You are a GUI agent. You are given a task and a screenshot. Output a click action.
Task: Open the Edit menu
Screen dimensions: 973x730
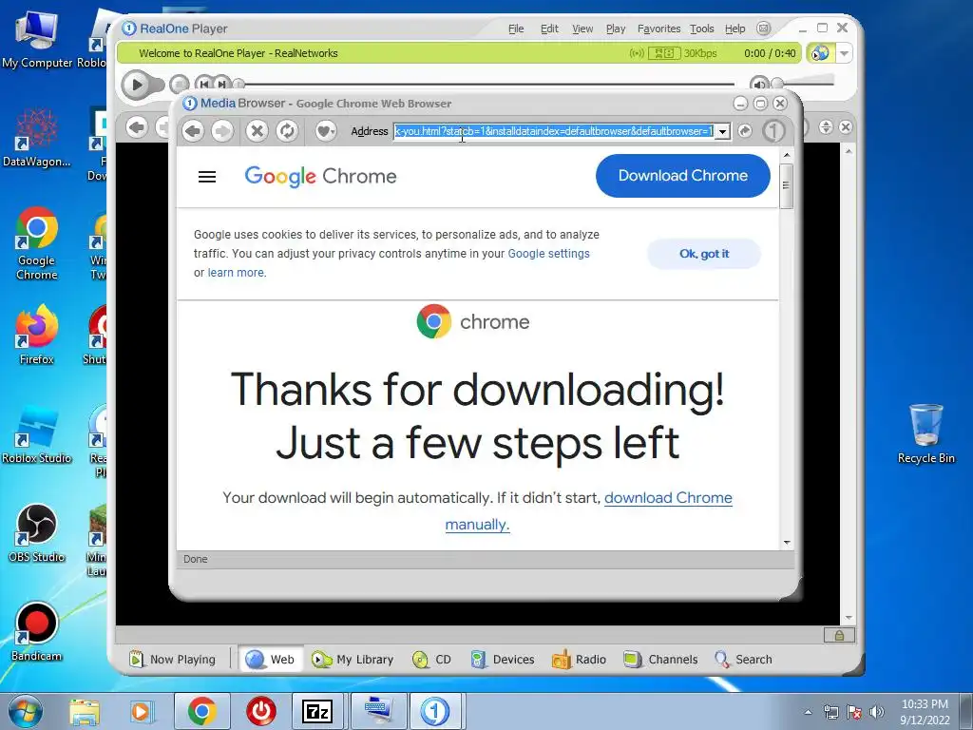pyautogui.click(x=549, y=29)
